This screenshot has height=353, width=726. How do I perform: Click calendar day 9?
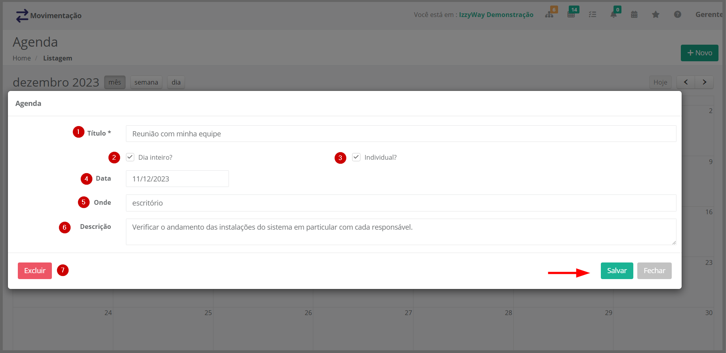711,162
